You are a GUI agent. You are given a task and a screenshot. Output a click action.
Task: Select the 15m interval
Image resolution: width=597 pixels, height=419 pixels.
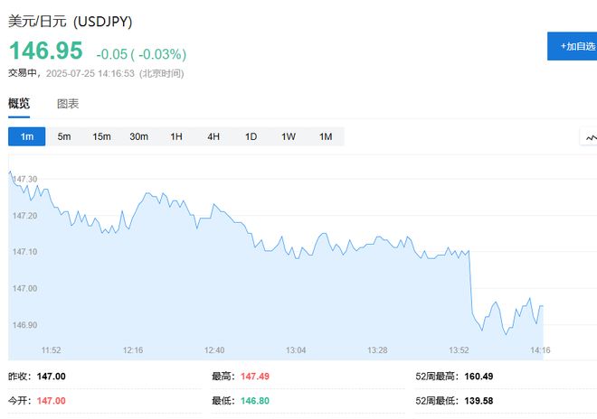(101, 136)
